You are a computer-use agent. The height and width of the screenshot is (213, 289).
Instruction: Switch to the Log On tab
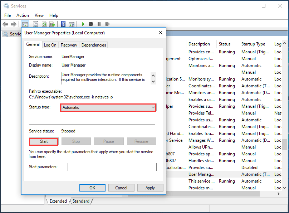(x=50, y=45)
